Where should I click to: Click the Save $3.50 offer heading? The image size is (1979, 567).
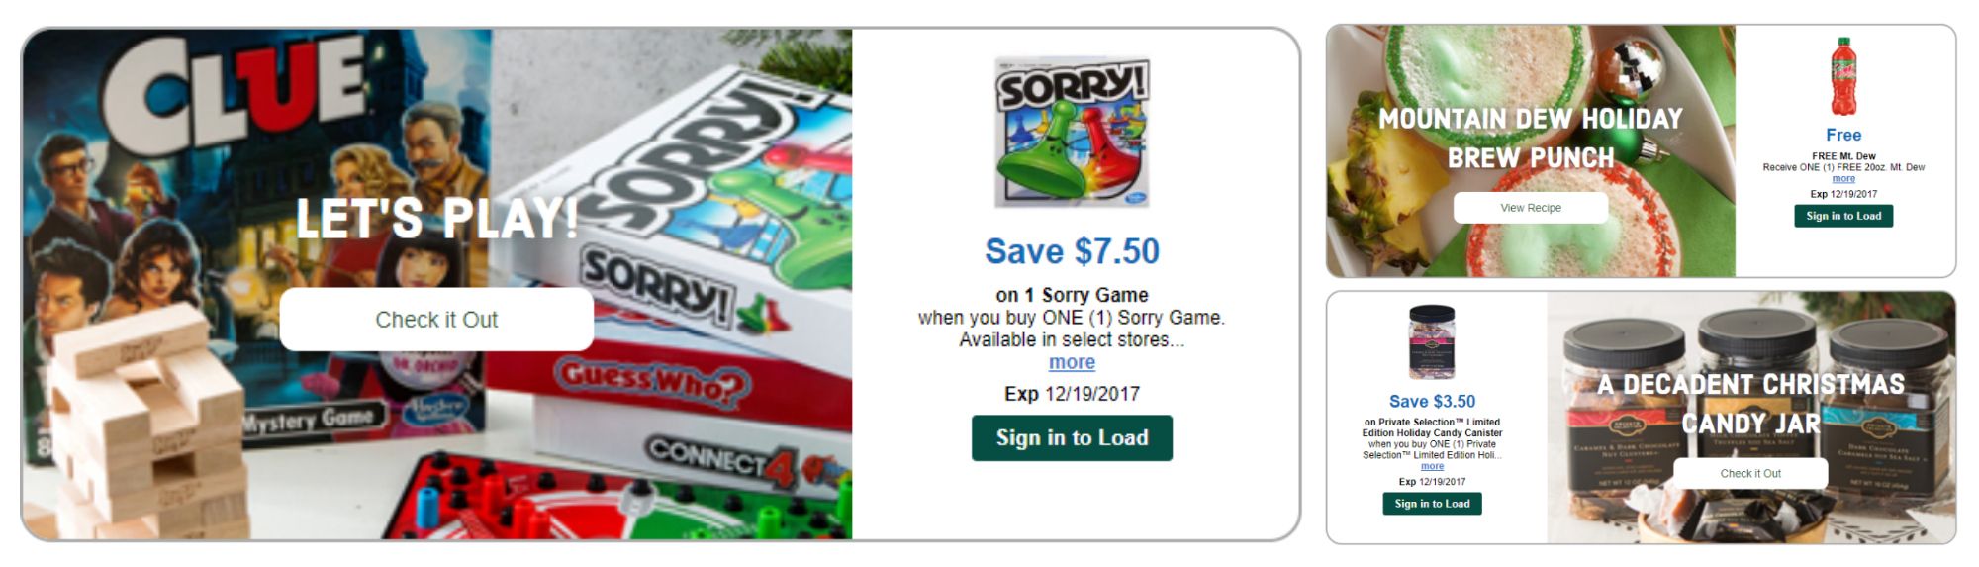(x=1432, y=401)
